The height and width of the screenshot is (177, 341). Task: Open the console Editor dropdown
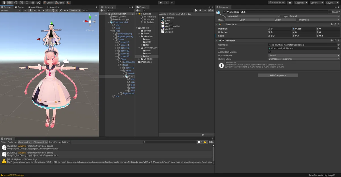coord(66,142)
